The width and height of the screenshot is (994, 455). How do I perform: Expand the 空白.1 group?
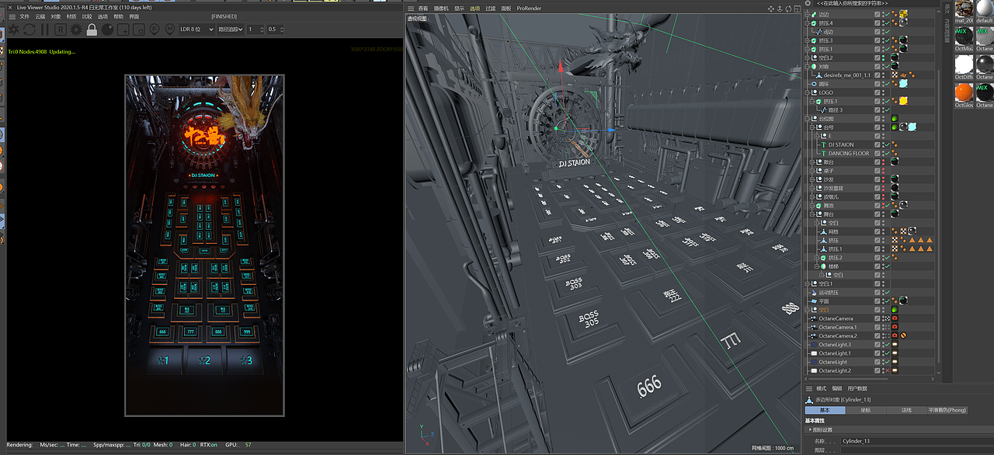click(x=808, y=283)
